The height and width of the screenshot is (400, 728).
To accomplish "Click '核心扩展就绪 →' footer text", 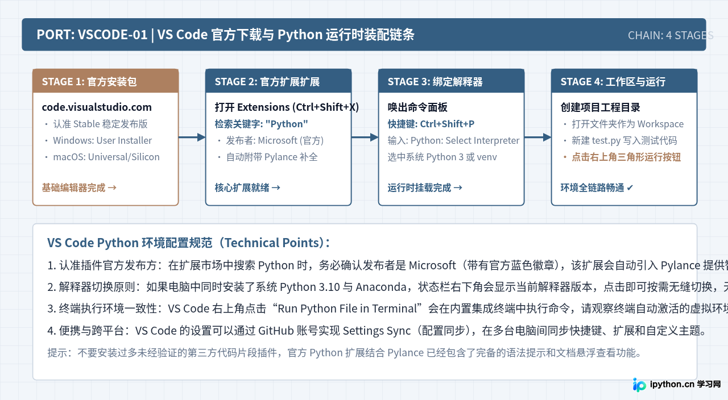I will (x=247, y=188).
